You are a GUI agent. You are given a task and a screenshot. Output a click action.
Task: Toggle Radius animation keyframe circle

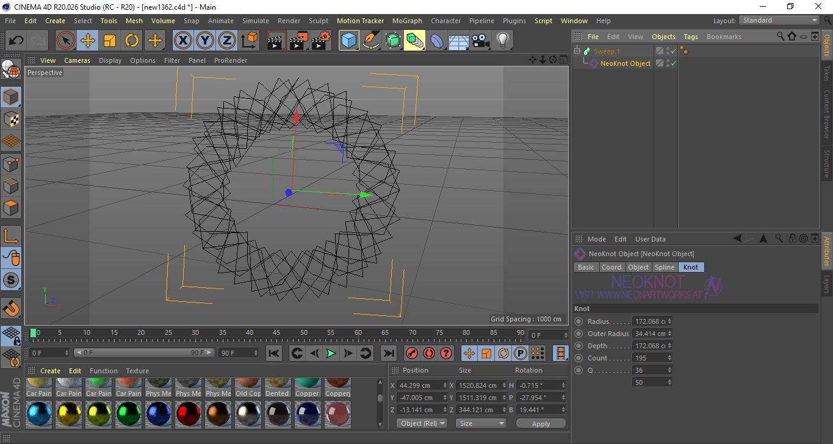(x=579, y=321)
